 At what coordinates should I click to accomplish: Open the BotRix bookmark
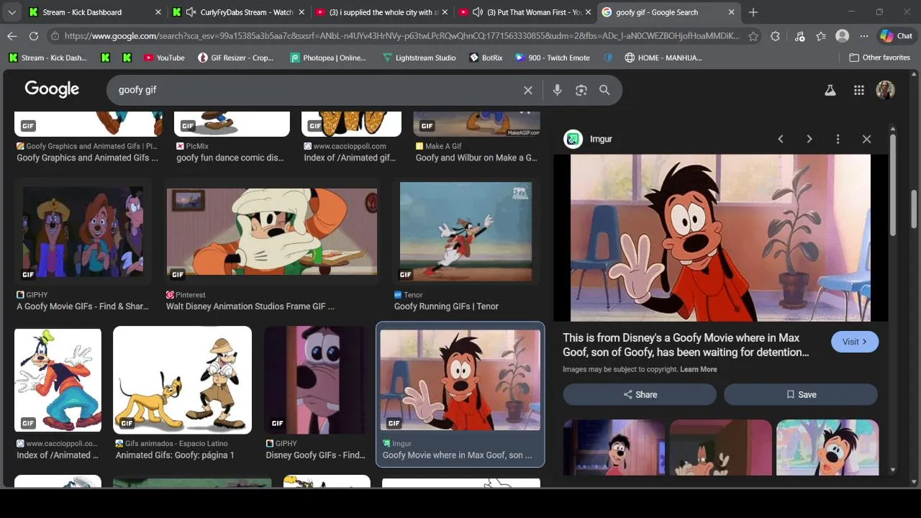[x=486, y=58]
